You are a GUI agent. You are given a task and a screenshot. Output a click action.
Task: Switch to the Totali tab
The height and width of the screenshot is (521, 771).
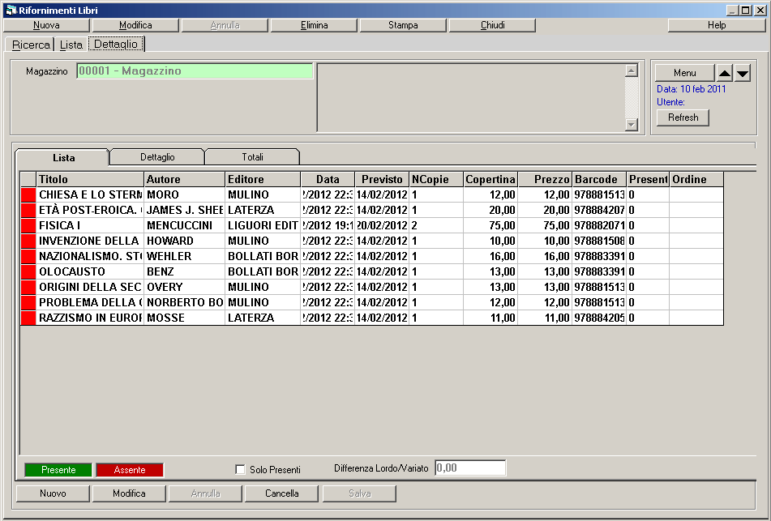pos(252,157)
